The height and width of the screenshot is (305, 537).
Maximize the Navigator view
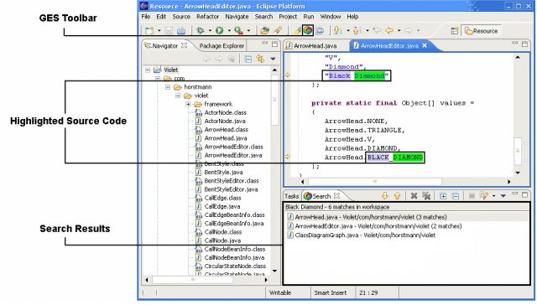tap(274, 44)
